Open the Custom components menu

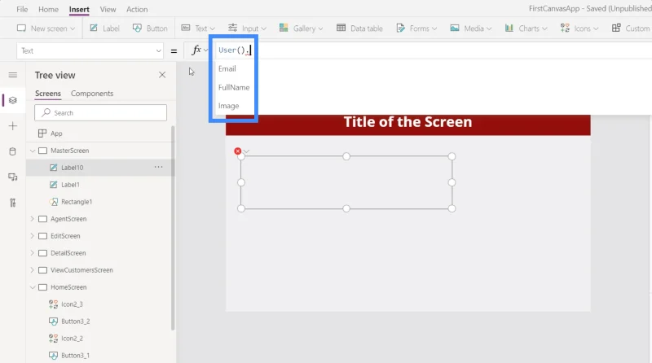(631, 28)
